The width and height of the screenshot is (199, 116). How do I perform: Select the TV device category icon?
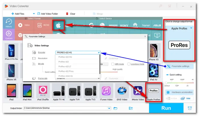157,35
